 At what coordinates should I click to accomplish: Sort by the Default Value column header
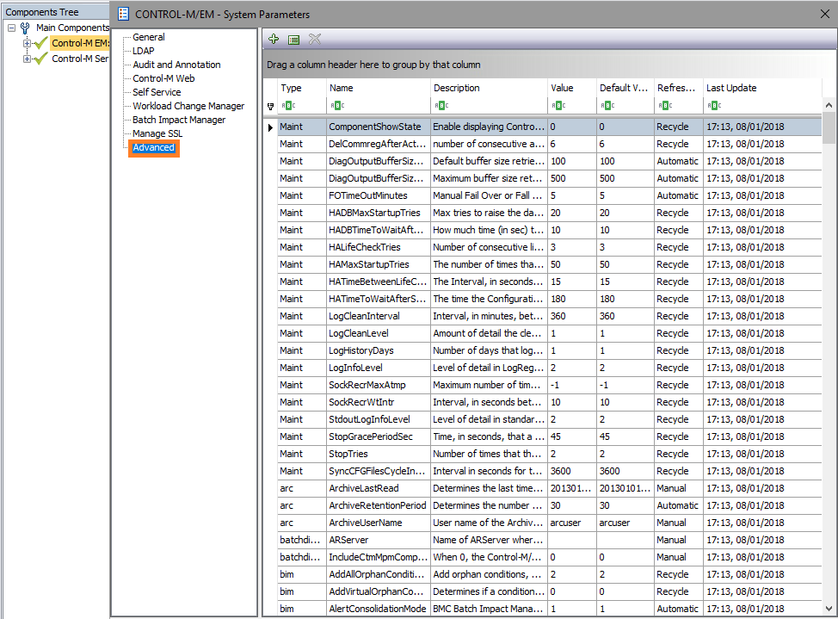[x=625, y=89]
